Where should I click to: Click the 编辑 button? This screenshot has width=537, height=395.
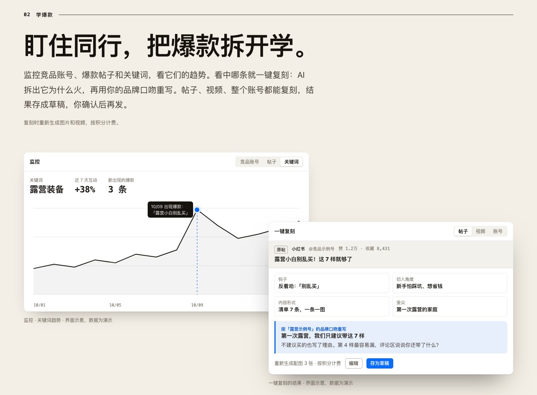(x=354, y=363)
